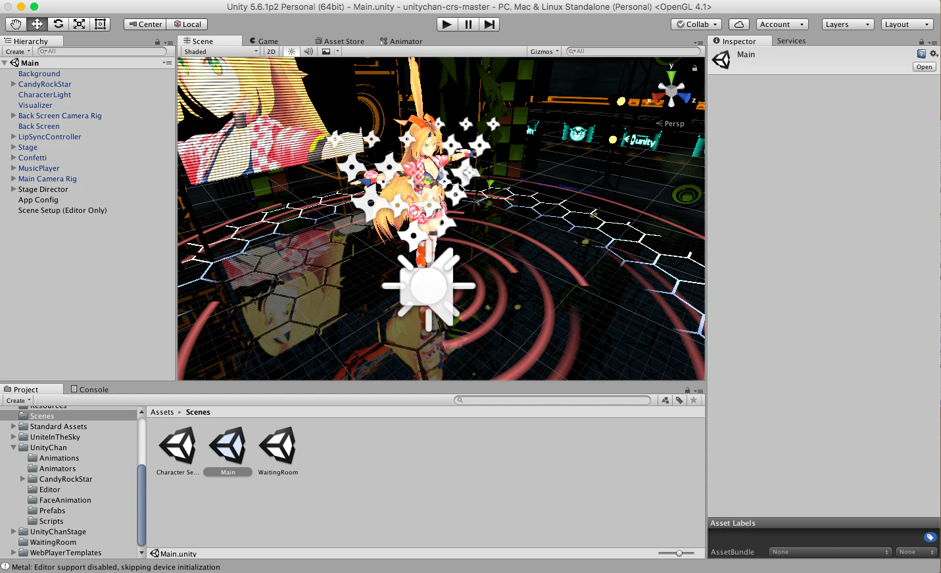Pause the game playback
This screenshot has height=573, width=941.
(x=468, y=24)
